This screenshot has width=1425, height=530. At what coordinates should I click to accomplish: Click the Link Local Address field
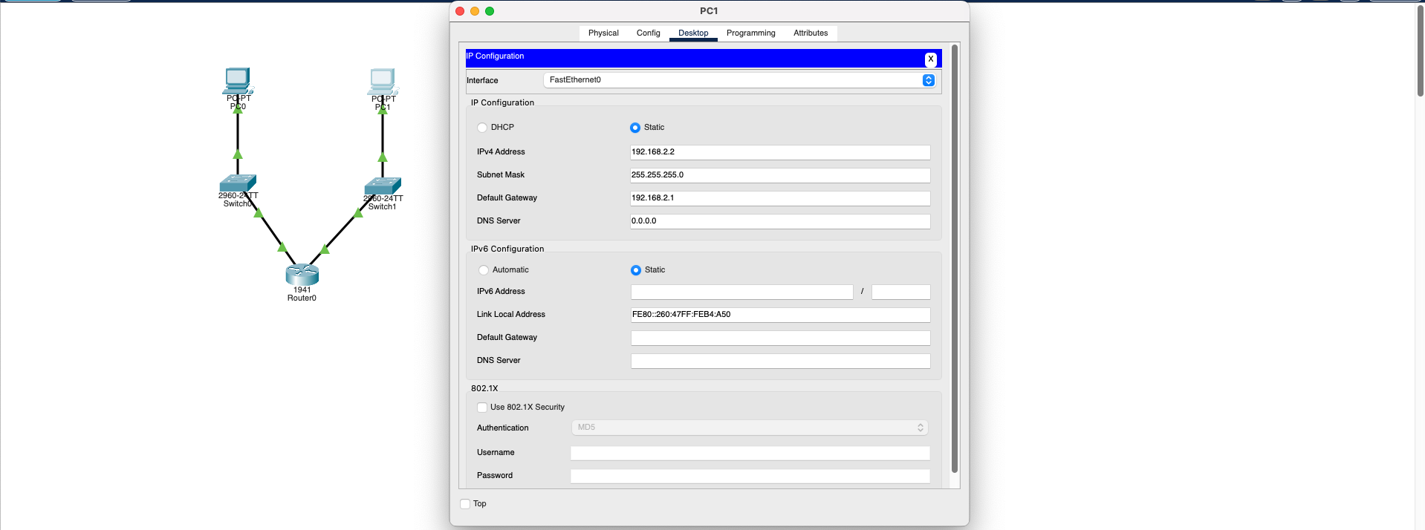click(x=781, y=315)
